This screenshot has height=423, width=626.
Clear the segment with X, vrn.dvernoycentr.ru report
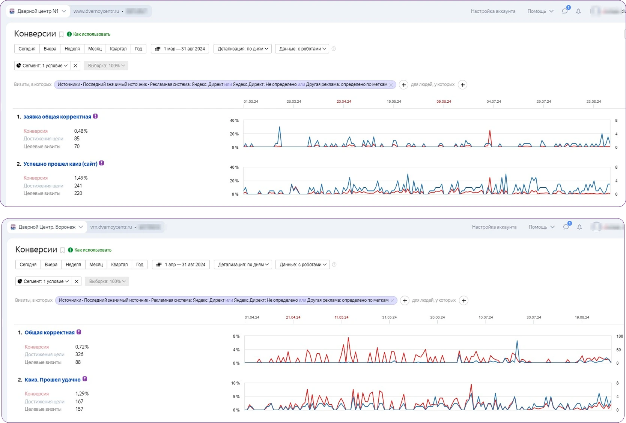77,281
